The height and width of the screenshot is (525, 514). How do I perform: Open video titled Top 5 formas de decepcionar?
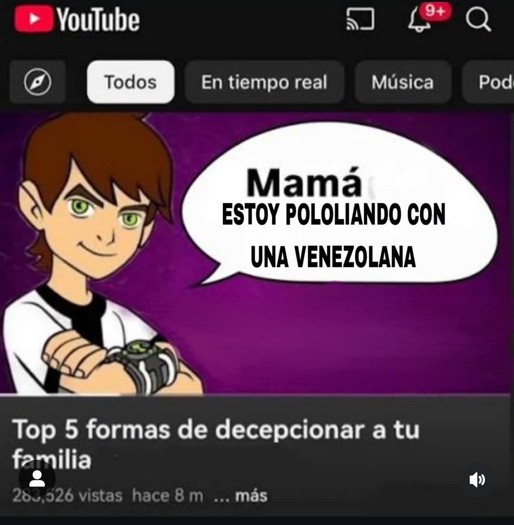(216, 444)
